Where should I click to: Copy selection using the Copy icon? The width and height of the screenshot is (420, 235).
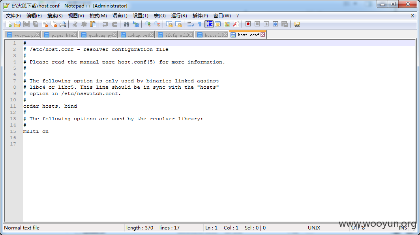tap(84, 24)
